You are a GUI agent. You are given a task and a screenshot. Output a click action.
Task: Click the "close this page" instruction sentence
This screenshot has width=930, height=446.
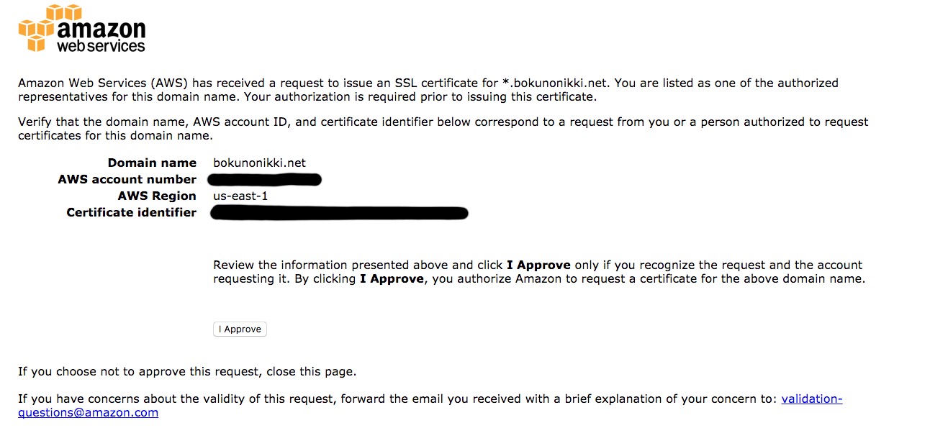click(x=187, y=372)
